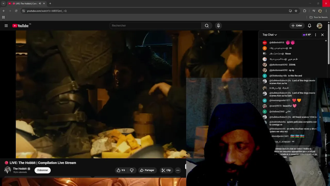Subscribe with the S'abonner button
The image size is (330, 186).
43,170
